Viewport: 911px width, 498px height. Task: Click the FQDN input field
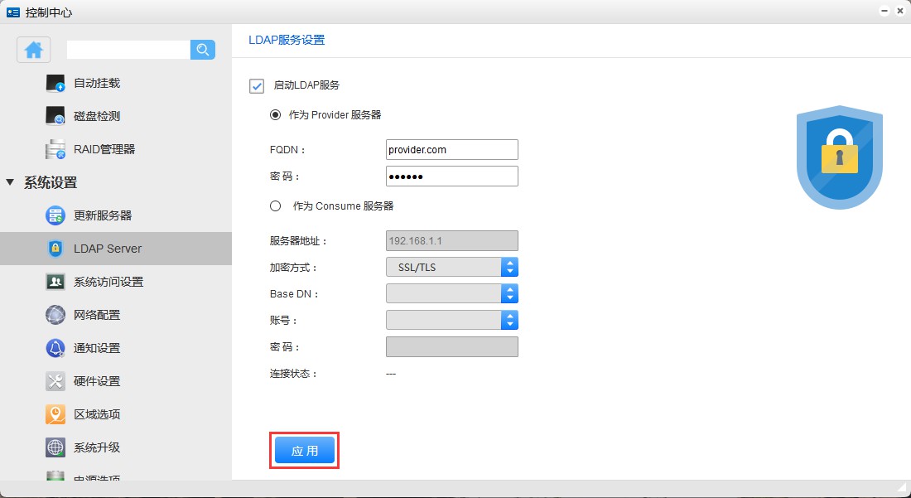click(451, 149)
